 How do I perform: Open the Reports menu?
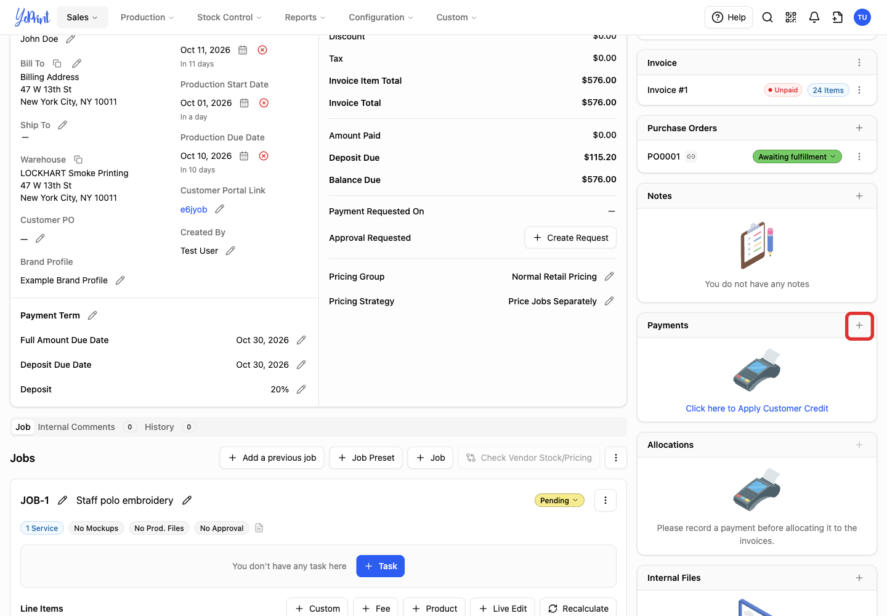(x=305, y=17)
